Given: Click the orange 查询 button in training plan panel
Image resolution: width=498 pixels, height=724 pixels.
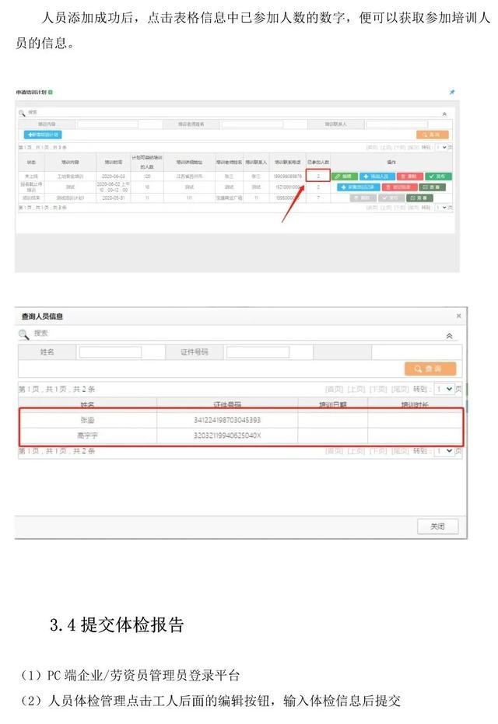Looking at the screenshot, I should (x=432, y=135).
